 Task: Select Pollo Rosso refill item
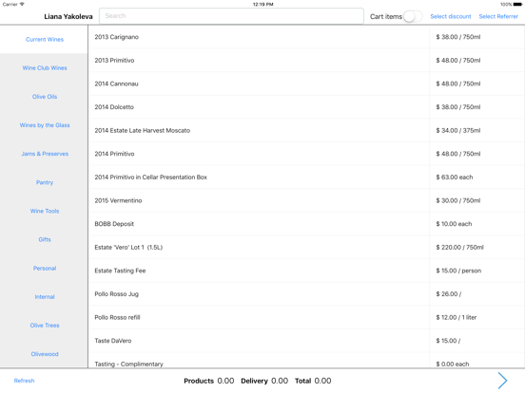pos(306,317)
